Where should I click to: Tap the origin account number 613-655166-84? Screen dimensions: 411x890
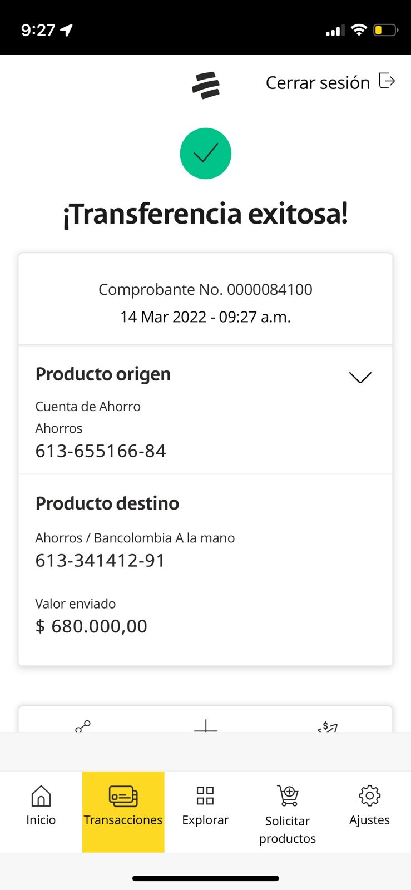(x=101, y=451)
